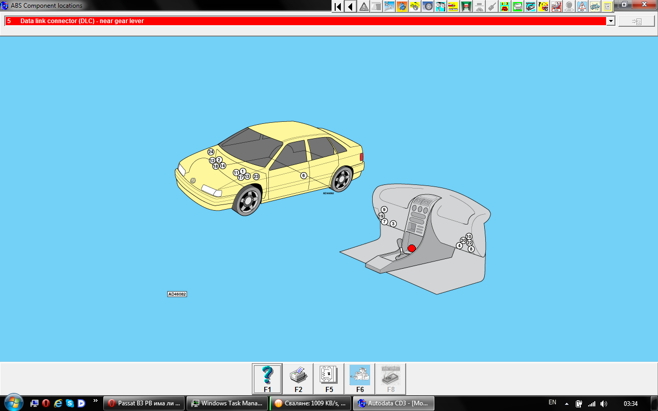Expand the taskbar quick launch chevron
Image resolution: width=658 pixels, height=411 pixels.
(95, 400)
